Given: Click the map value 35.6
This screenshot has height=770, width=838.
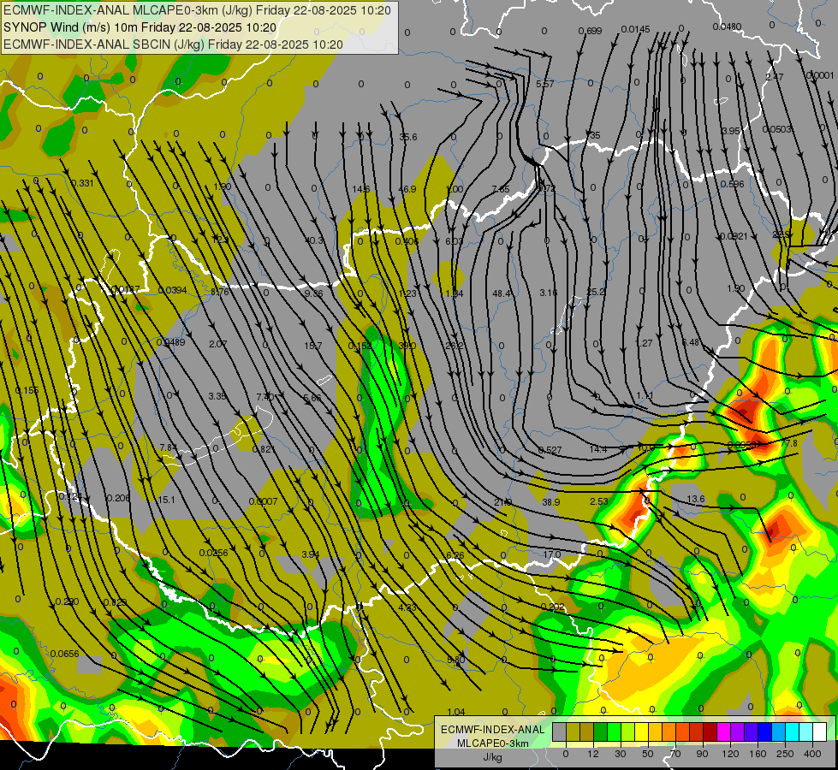Looking at the screenshot, I should point(407,137).
